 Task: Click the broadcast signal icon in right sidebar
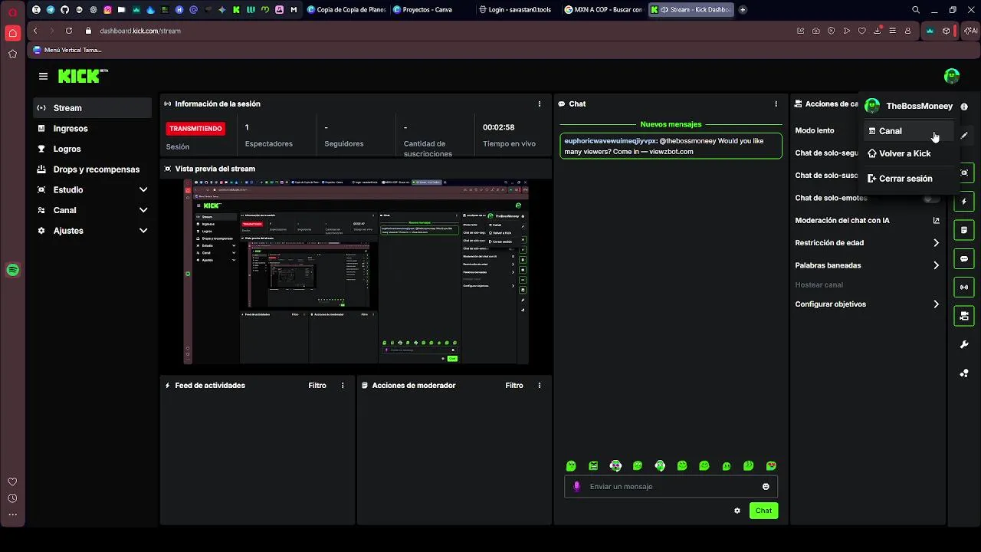964,287
